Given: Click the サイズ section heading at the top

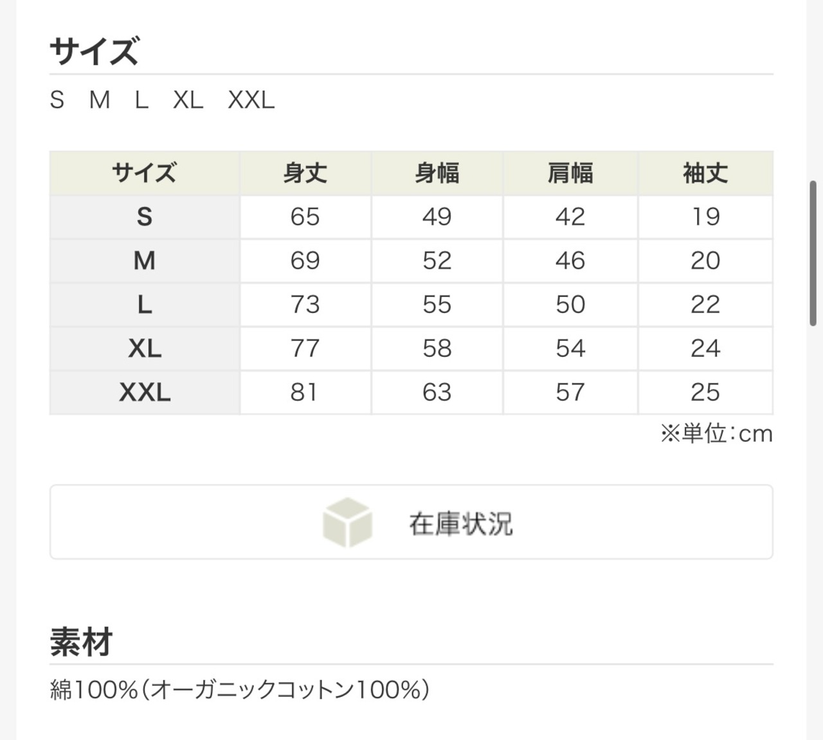Looking at the screenshot, I should [x=95, y=51].
